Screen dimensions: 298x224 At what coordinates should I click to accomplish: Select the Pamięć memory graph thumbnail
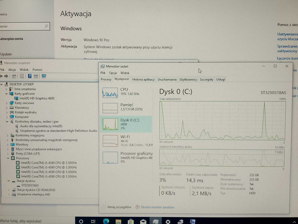110,108
